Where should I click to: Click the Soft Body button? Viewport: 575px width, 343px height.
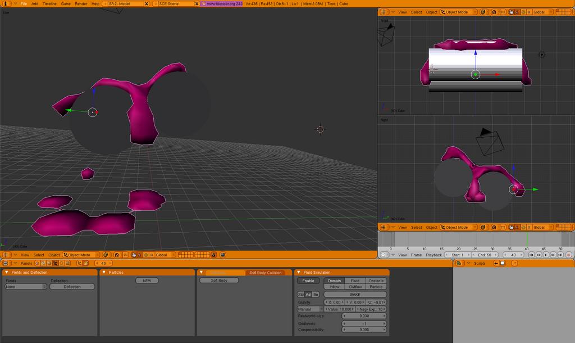(x=219, y=281)
